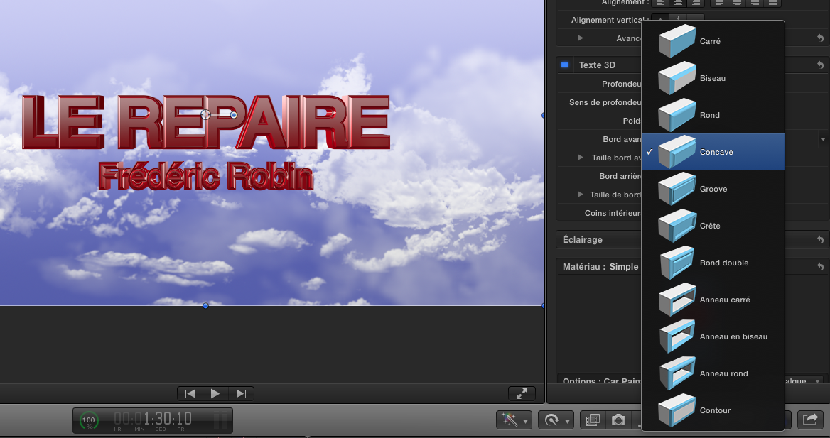Click the Matériau : Simple header
Image resolution: width=830 pixels, height=438 pixels.
pos(600,267)
